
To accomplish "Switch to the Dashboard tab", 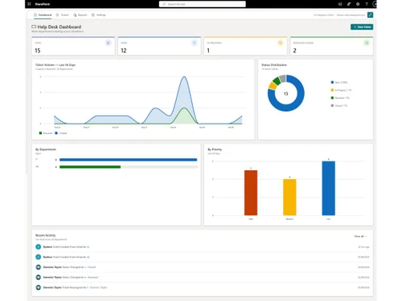I will click(43, 15).
